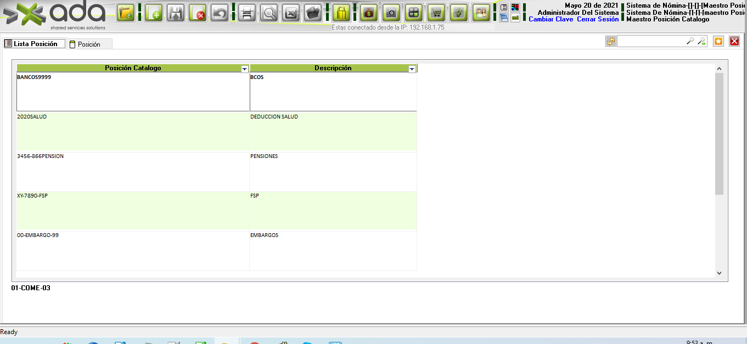
Task: Select the Lista Posición tab
Action: point(35,44)
